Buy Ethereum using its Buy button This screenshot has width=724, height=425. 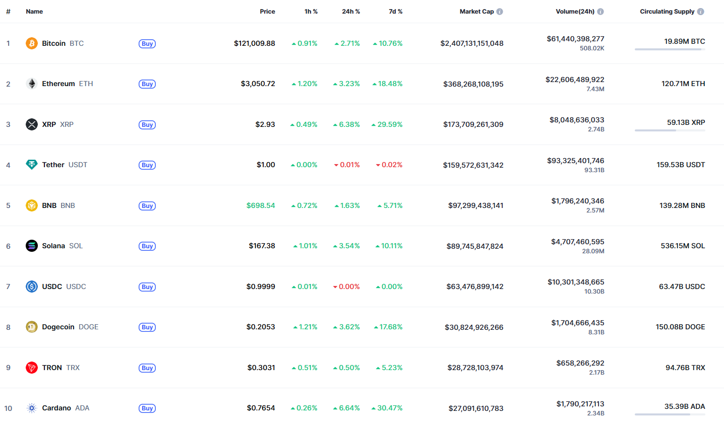(x=147, y=84)
